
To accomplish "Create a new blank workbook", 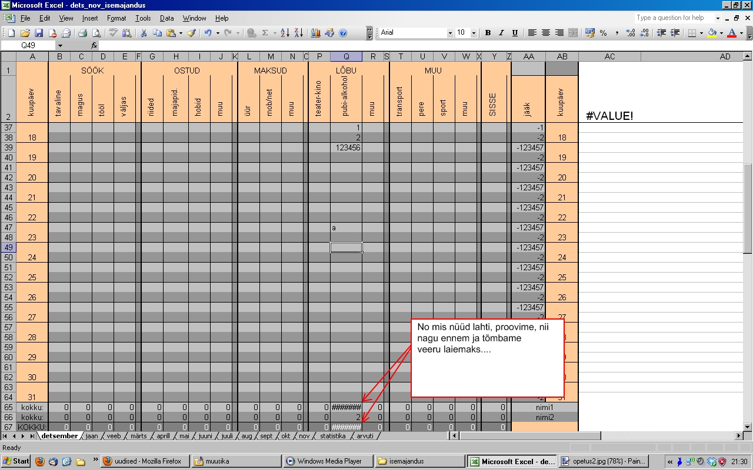I will pos(12,33).
